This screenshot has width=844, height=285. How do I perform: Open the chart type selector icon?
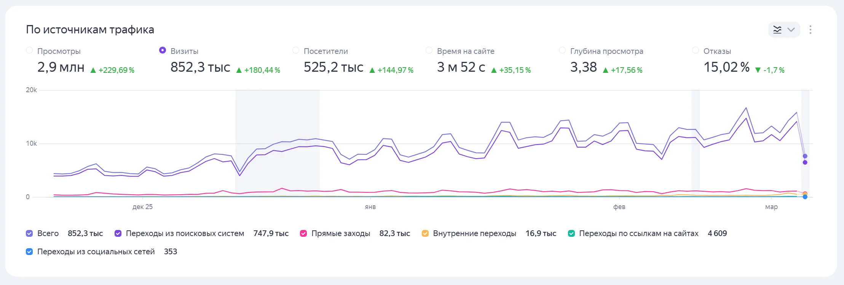(x=777, y=30)
